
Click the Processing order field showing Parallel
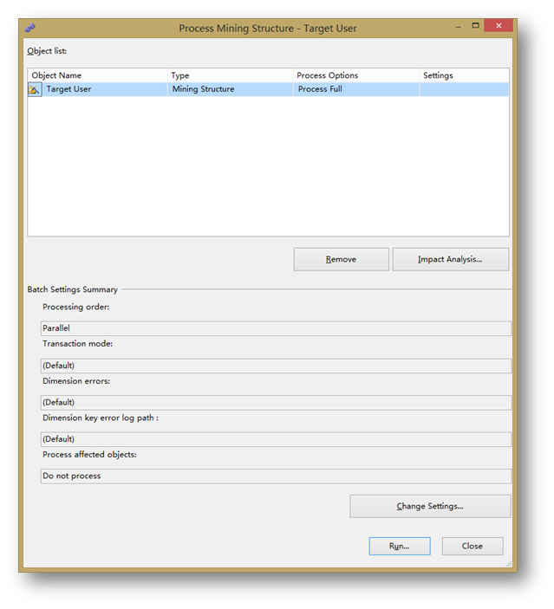(x=276, y=328)
